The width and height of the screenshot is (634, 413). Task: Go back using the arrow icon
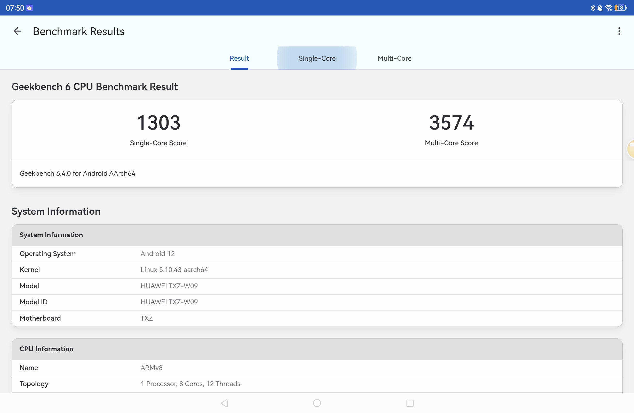pos(17,31)
